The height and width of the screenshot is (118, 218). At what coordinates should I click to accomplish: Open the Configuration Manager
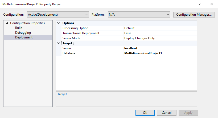point(194,14)
